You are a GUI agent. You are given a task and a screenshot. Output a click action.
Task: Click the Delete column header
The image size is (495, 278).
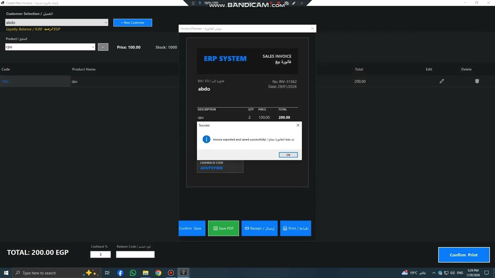(466, 69)
